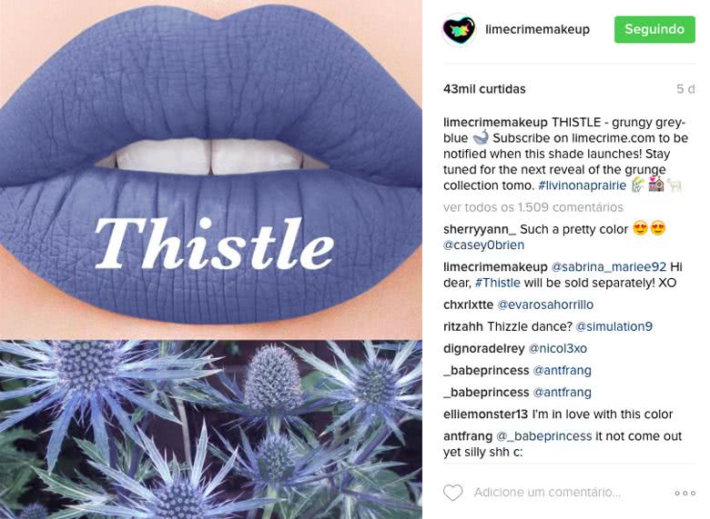Viewport: 710px width, 519px height.
Task: Open the 5 d post timestamp
Action: [685, 89]
